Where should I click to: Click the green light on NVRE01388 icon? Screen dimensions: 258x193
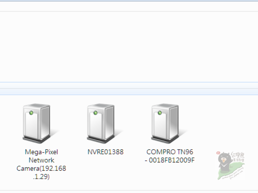click(95, 113)
